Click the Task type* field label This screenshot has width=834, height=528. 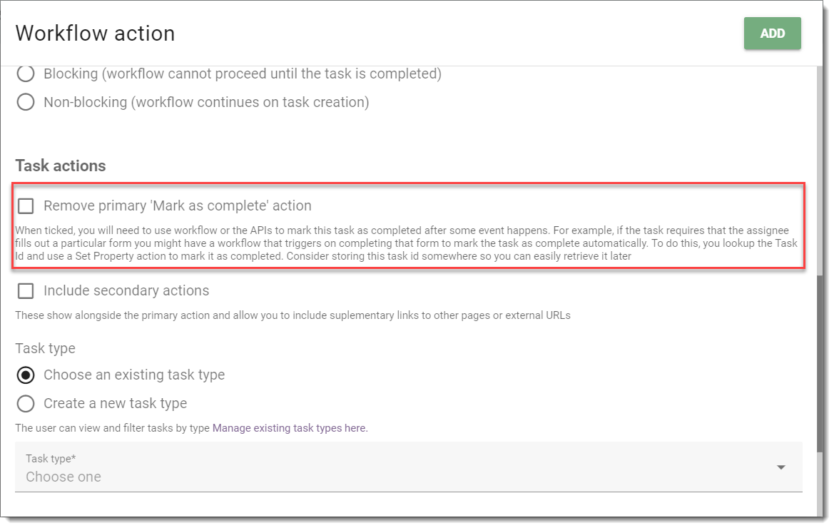[x=51, y=458]
